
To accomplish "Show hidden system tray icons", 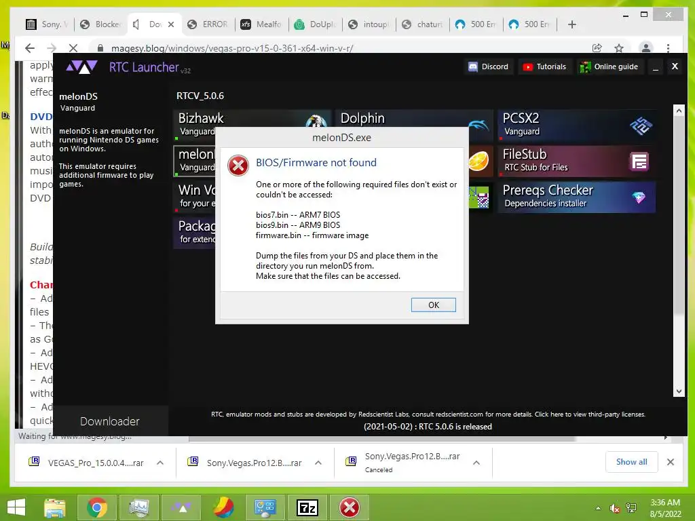I will 598,508.
